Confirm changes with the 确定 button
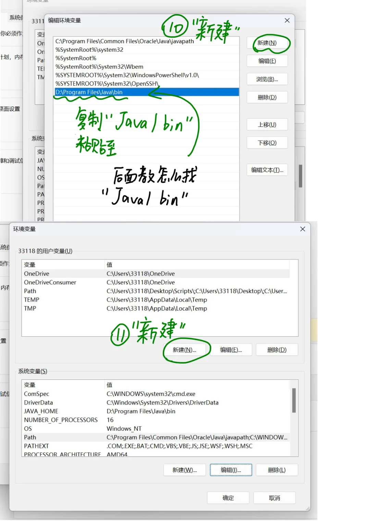 [x=228, y=498]
